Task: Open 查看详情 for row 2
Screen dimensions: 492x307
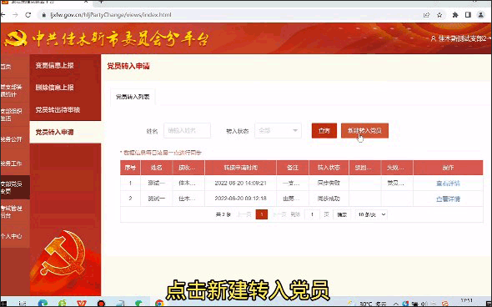Action: (x=448, y=199)
